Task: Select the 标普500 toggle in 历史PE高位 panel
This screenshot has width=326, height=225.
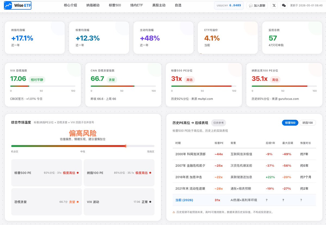Action: [x=290, y=123]
